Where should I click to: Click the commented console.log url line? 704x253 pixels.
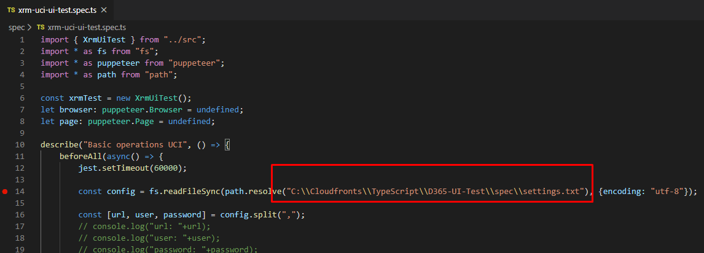click(x=144, y=226)
